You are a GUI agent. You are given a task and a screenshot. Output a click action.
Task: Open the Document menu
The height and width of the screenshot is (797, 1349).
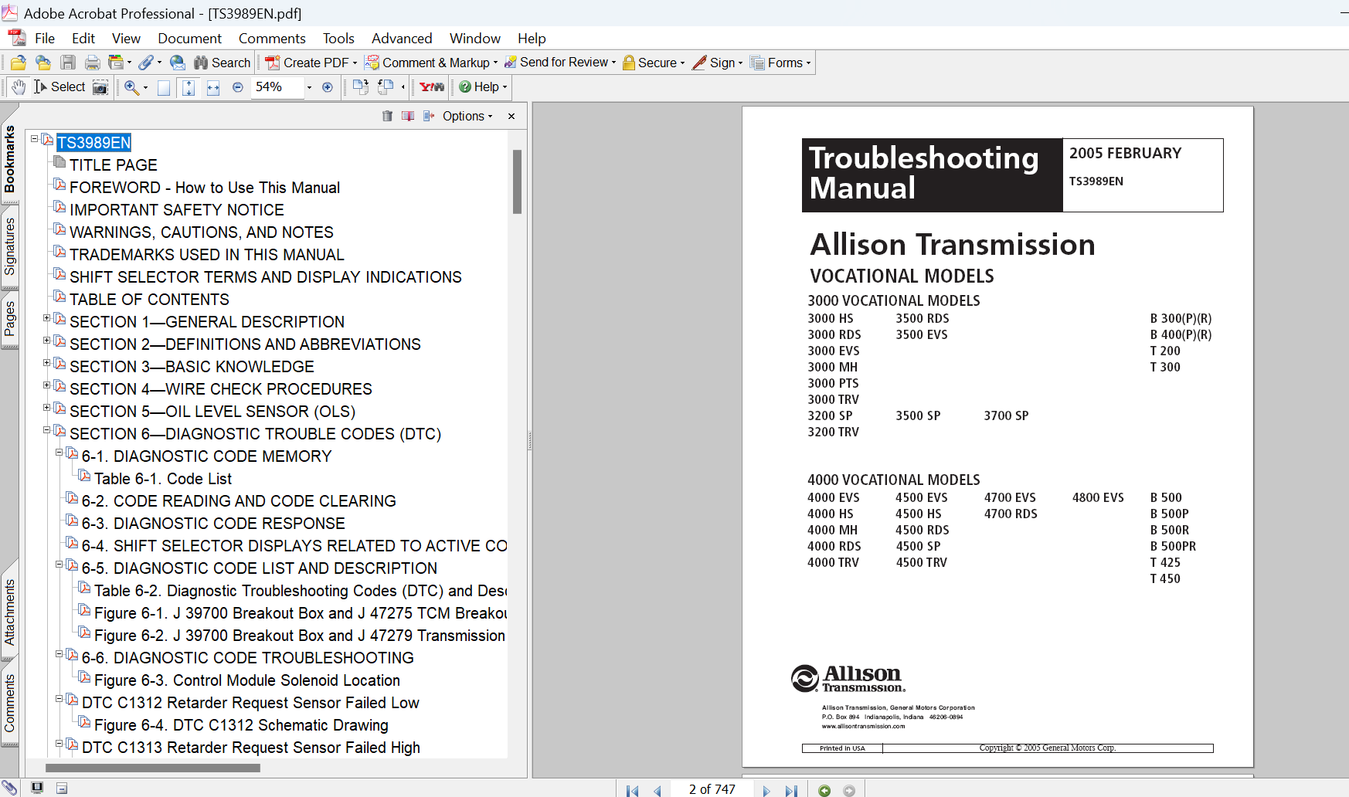189,39
